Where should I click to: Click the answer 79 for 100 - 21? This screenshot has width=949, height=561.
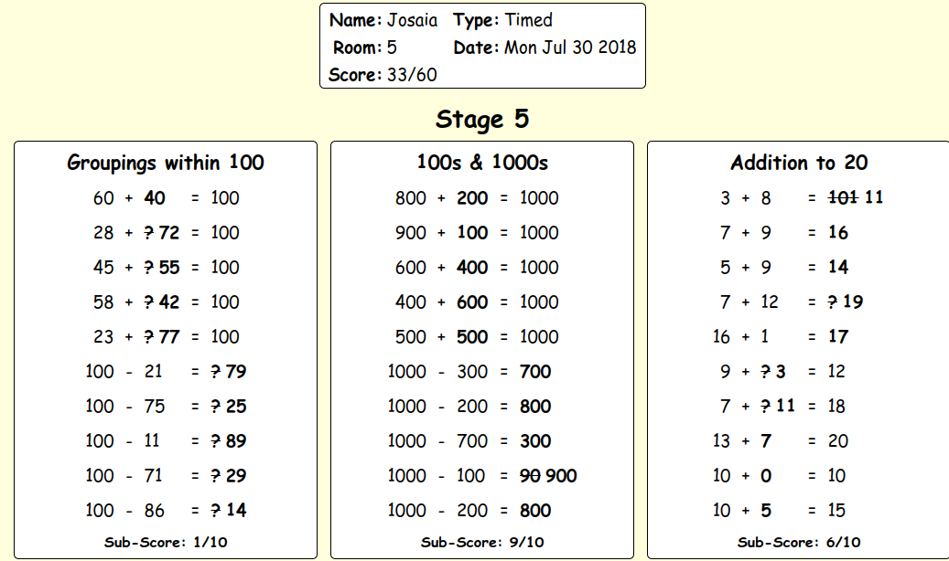click(236, 371)
